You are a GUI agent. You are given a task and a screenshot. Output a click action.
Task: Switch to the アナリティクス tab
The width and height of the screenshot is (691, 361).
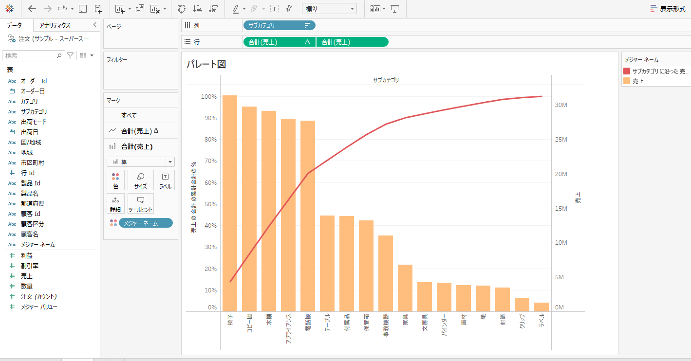click(x=55, y=25)
